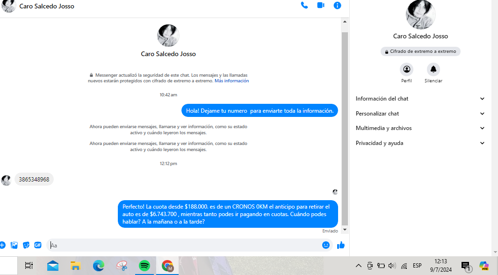Click the sent message starting Hola! Dejame

pos(260,111)
